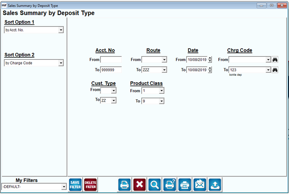
Task: Click the print report icon
Action: pyautogui.click(x=124, y=185)
